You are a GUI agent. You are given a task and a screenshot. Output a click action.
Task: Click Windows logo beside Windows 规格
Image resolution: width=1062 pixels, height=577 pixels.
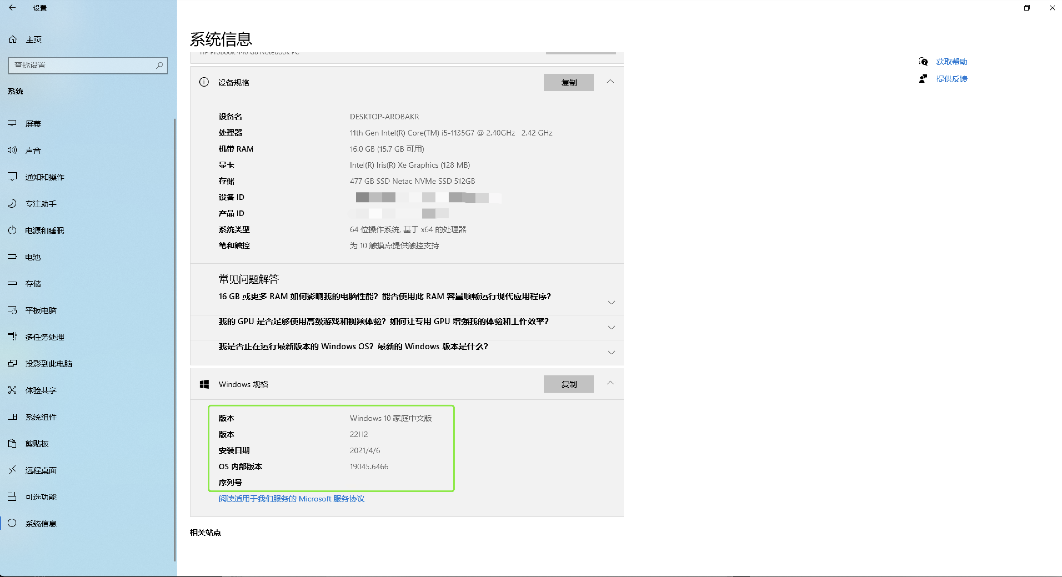click(204, 384)
